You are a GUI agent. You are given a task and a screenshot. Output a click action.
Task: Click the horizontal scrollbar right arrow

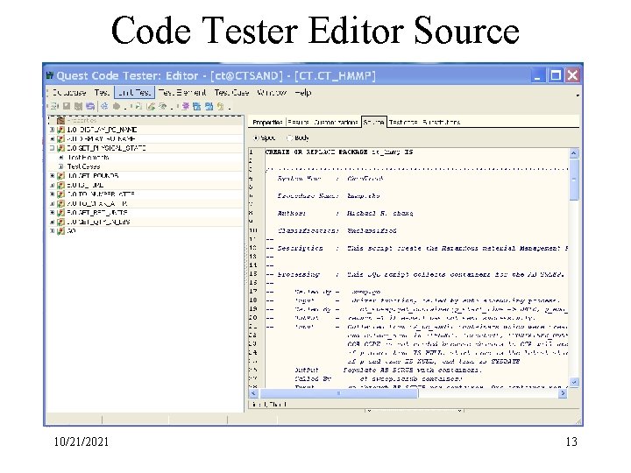pos(562,393)
